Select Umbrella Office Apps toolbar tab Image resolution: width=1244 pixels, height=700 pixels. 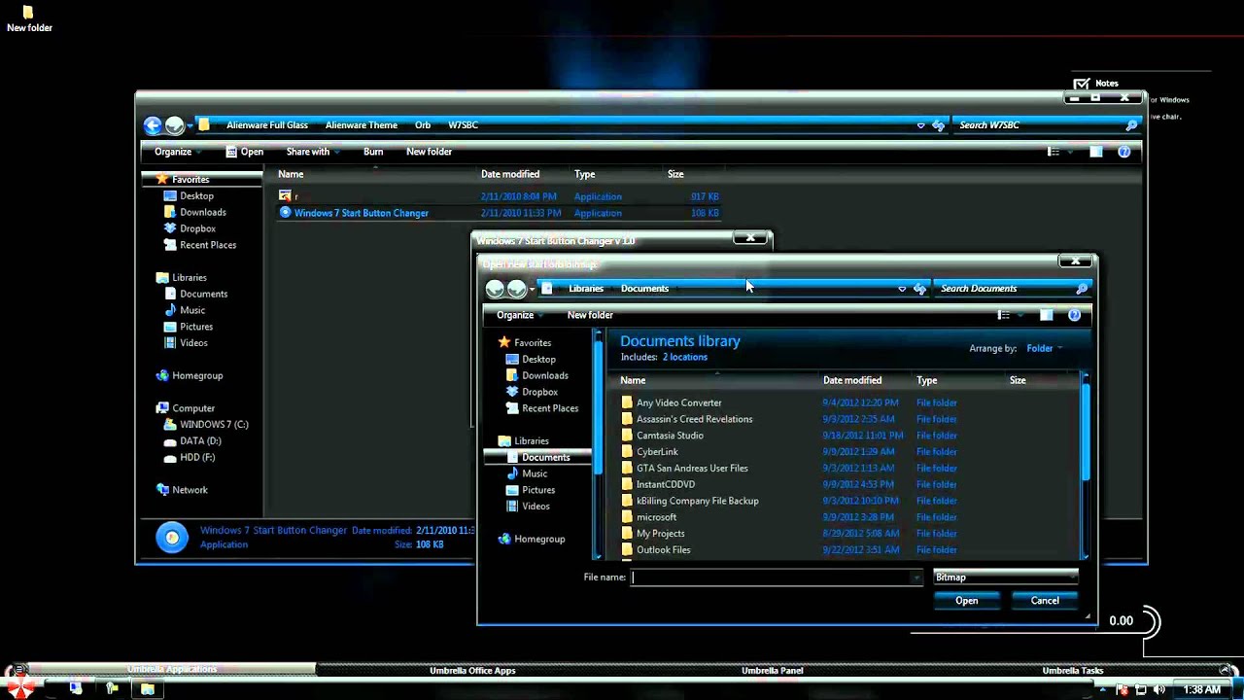click(x=472, y=671)
